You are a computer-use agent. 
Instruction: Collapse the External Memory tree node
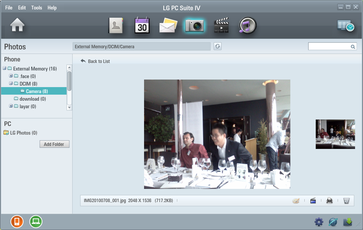[x=4, y=69]
